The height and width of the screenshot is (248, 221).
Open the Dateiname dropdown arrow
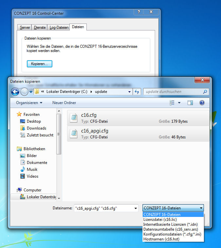[x=135, y=208]
